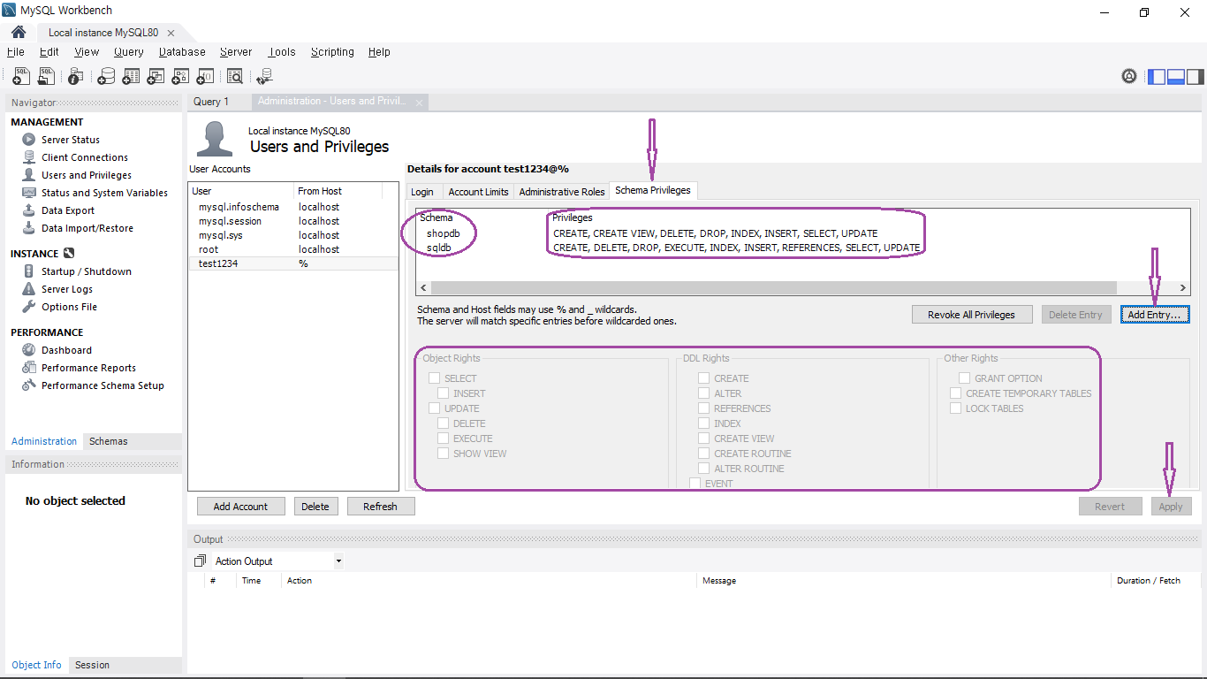
Task: Toggle the CREATE ROUTINE checkbox
Action: coord(704,454)
